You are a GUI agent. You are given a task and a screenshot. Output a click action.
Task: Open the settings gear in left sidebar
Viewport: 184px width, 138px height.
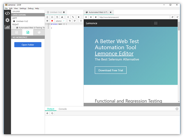tap(7, 20)
